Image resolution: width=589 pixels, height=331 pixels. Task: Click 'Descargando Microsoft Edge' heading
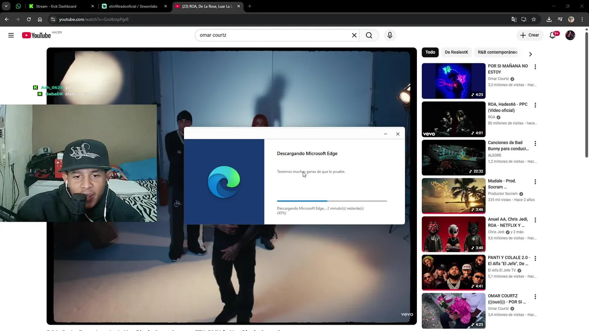[x=307, y=154]
